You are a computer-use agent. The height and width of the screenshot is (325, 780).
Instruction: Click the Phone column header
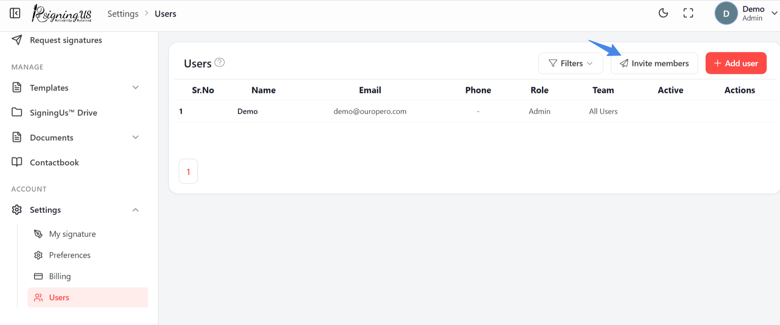tap(478, 90)
